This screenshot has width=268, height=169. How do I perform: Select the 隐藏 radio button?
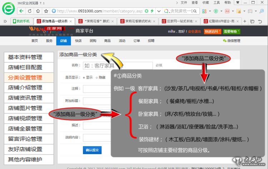click(x=97, y=77)
